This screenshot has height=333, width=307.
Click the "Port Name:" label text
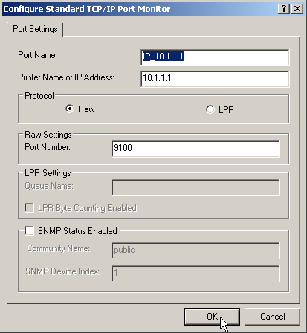pos(37,55)
